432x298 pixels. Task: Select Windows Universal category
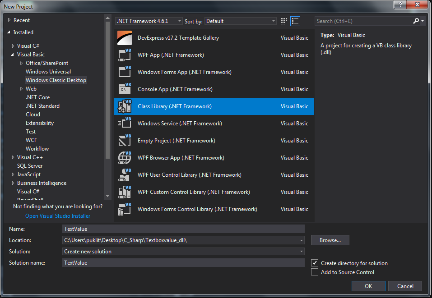pos(48,72)
